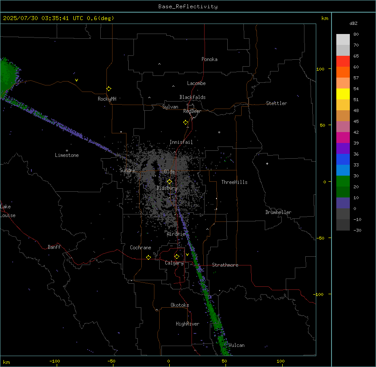Image resolution: width=376 pixels, height=367 pixels.
Task: Click the km unit label at bottom left
Action: click(7, 362)
